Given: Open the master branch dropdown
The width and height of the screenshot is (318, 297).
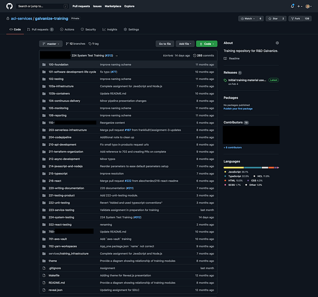Looking at the screenshot, I should click(51, 44).
